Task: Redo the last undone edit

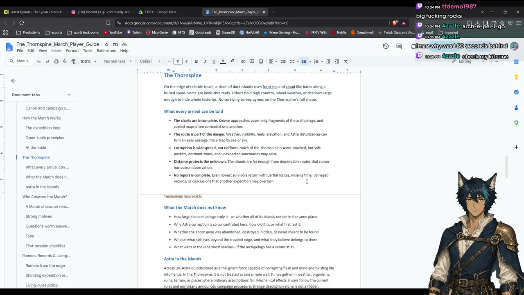Action: [47, 61]
